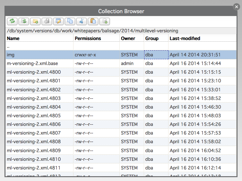
Task: Cut selection with the scissors icon
Action: 82,21
